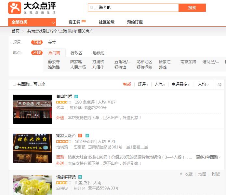Open the 自由烧烤 storefront thumbnail
The height and width of the screenshot is (195, 226).
point(33,109)
